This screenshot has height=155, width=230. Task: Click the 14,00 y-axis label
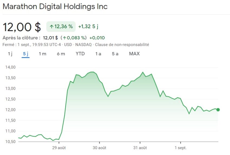[x=10, y=67]
